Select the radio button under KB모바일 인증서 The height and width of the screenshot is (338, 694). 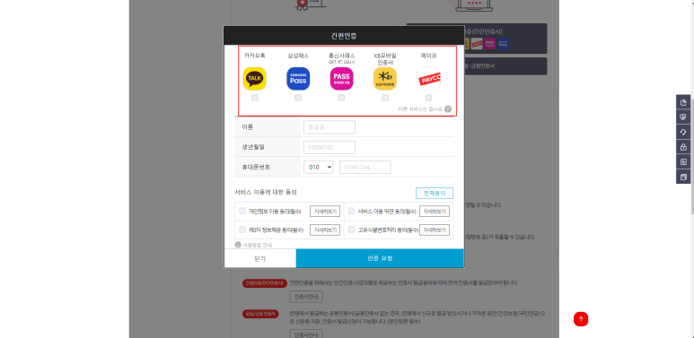click(385, 98)
